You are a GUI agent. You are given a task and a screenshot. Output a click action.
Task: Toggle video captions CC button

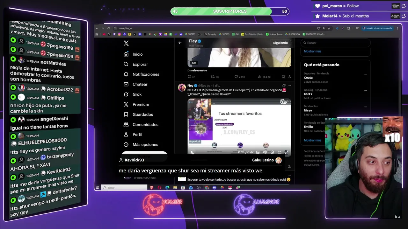[x=258, y=152]
